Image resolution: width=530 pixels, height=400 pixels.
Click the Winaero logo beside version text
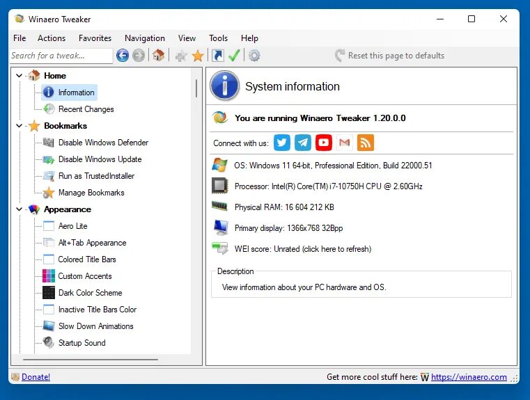coord(219,118)
